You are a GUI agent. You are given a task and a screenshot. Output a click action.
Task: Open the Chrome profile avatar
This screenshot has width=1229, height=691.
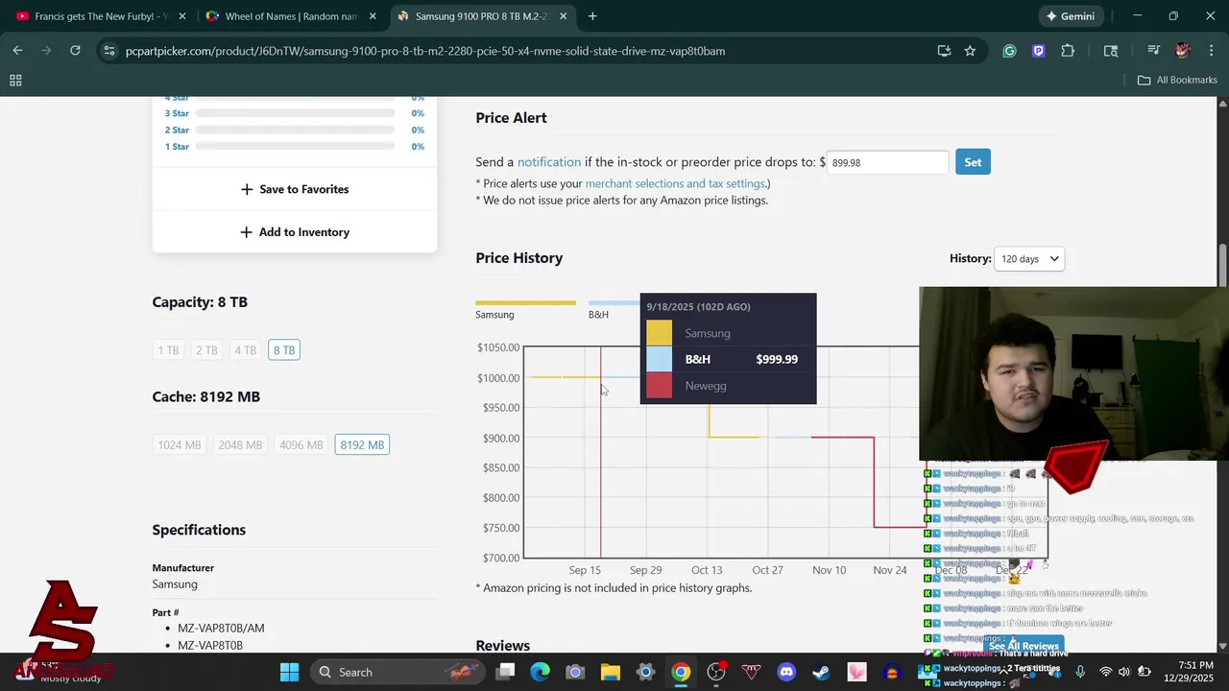point(1182,51)
